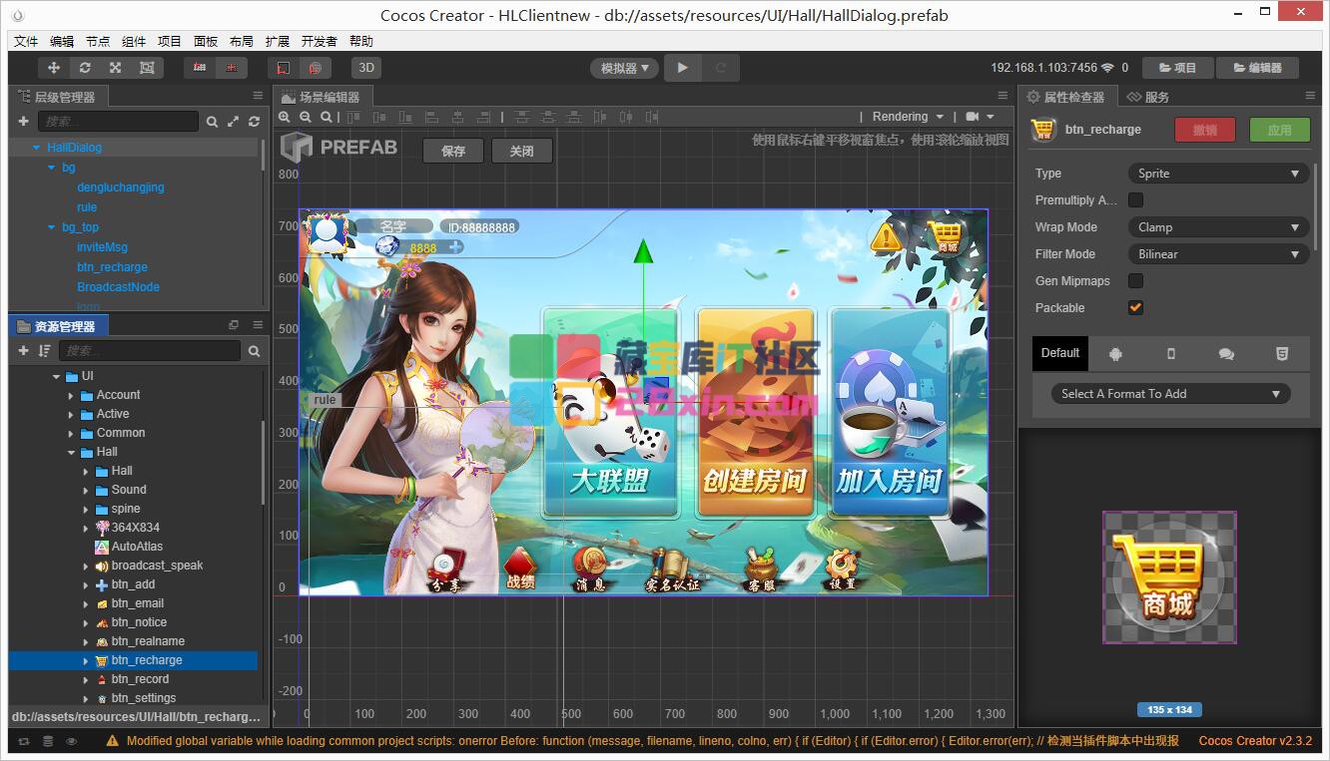Open the 节点 menu
1330x761 pixels.
pyautogui.click(x=98, y=41)
